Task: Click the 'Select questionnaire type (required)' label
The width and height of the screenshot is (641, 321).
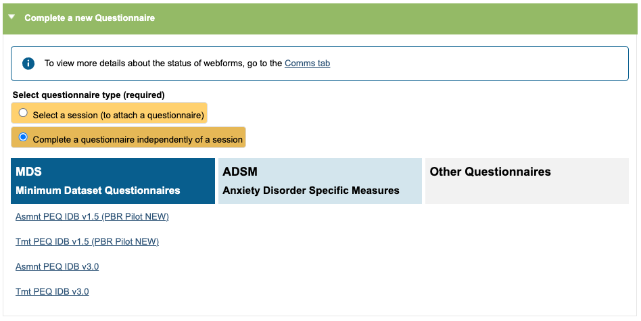Action: 89,95
